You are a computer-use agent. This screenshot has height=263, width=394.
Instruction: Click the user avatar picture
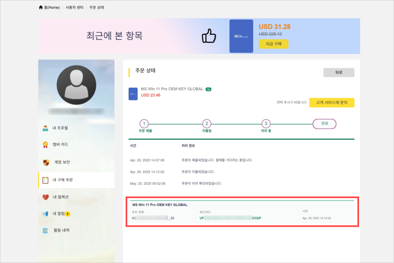(76, 85)
